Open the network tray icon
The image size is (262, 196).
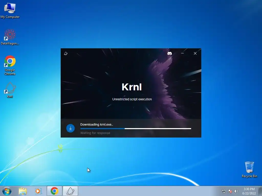pyautogui.click(x=224, y=191)
